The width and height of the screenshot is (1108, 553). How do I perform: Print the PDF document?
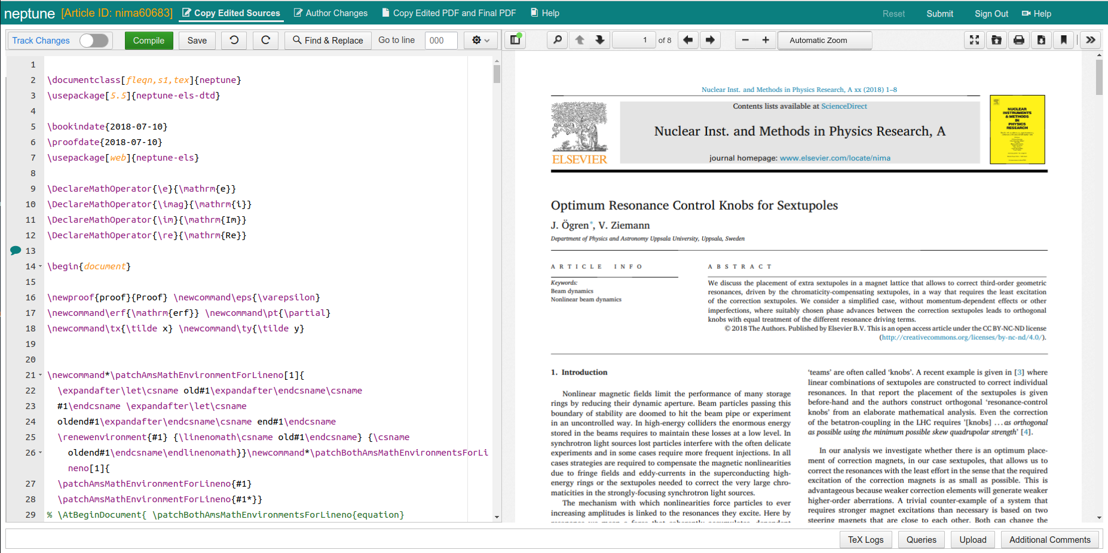1019,40
